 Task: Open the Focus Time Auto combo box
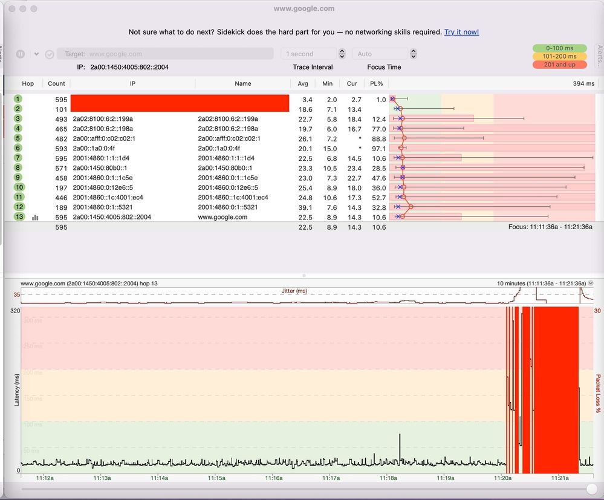coord(380,54)
